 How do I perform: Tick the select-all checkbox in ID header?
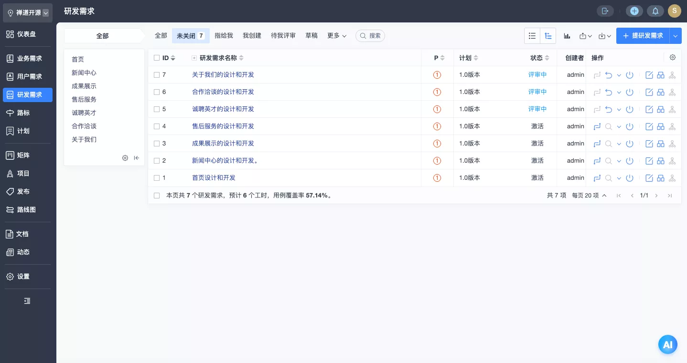tap(157, 58)
